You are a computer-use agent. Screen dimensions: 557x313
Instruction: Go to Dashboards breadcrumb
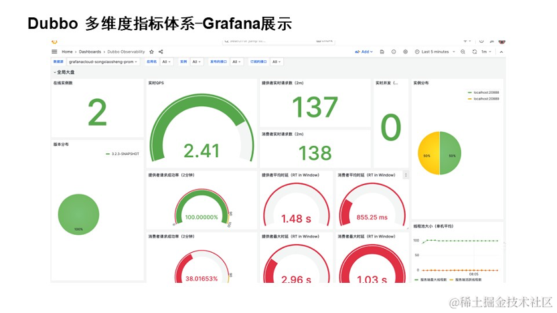(x=90, y=51)
